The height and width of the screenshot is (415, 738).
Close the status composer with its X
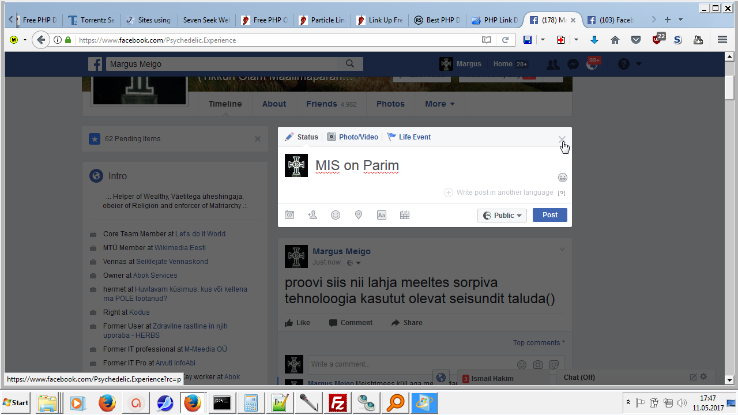click(x=562, y=139)
